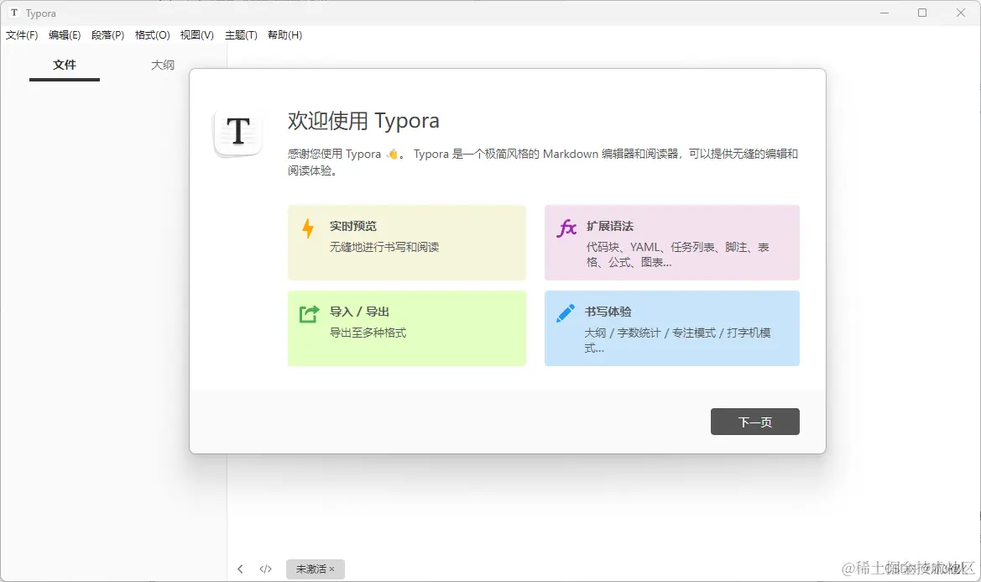Click the export arrow icon for 导入 / 导出
This screenshot has height=582, width=981.
pyautogui.click(x=309, y=313)
